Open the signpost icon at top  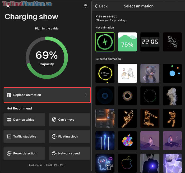click(85, 6)
